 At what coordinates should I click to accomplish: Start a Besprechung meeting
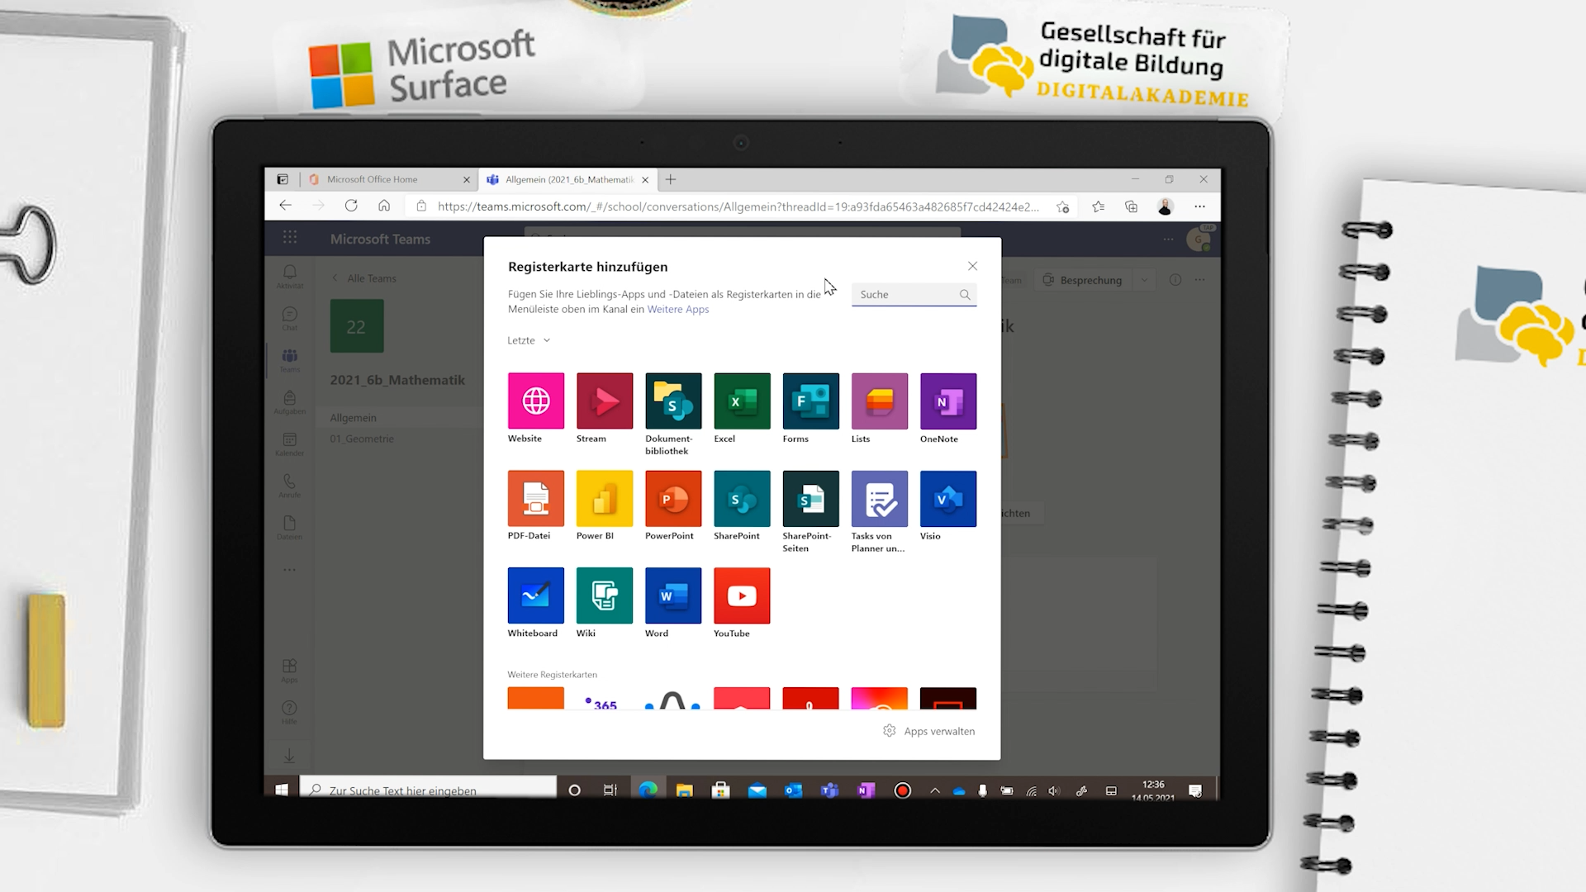(x=1083, y=280)
